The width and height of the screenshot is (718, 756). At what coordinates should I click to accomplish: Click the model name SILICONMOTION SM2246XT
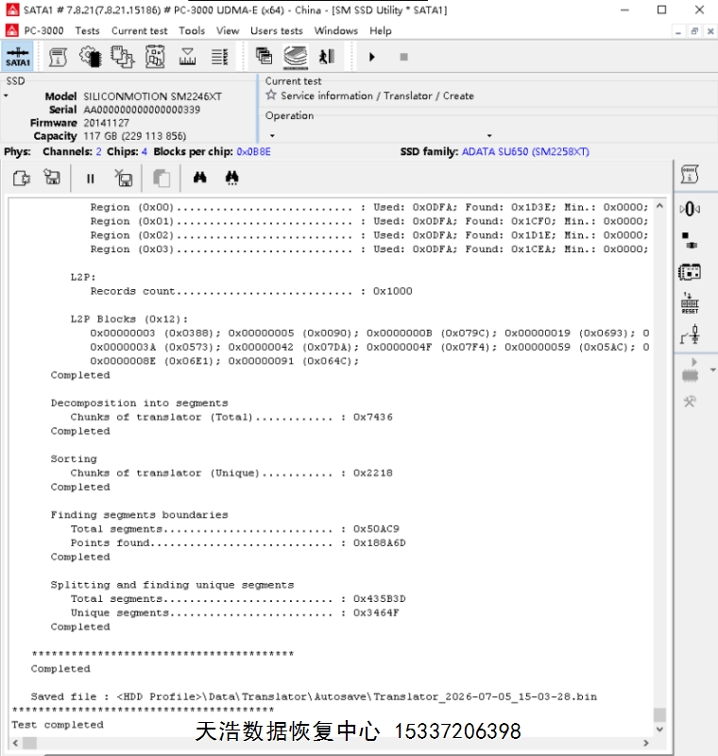[x=153, y=96]
